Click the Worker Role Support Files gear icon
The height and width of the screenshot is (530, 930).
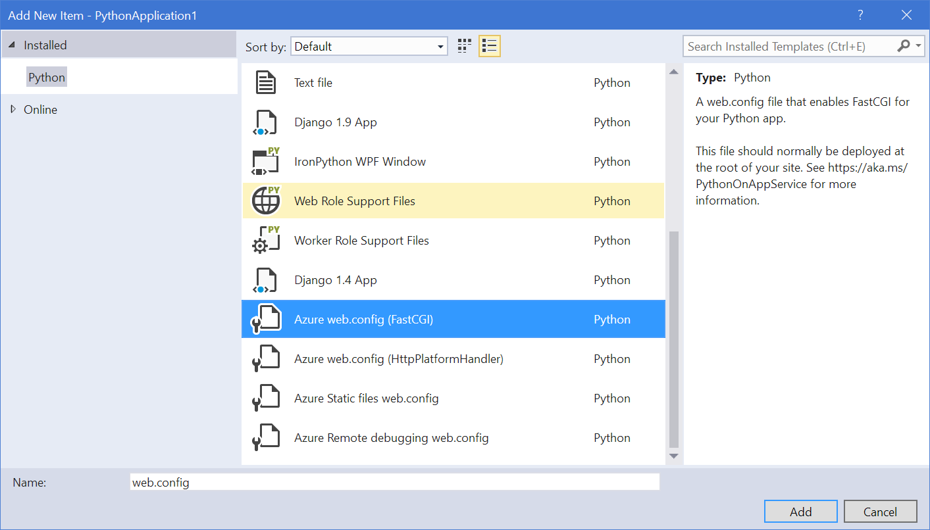click(266, 241)
